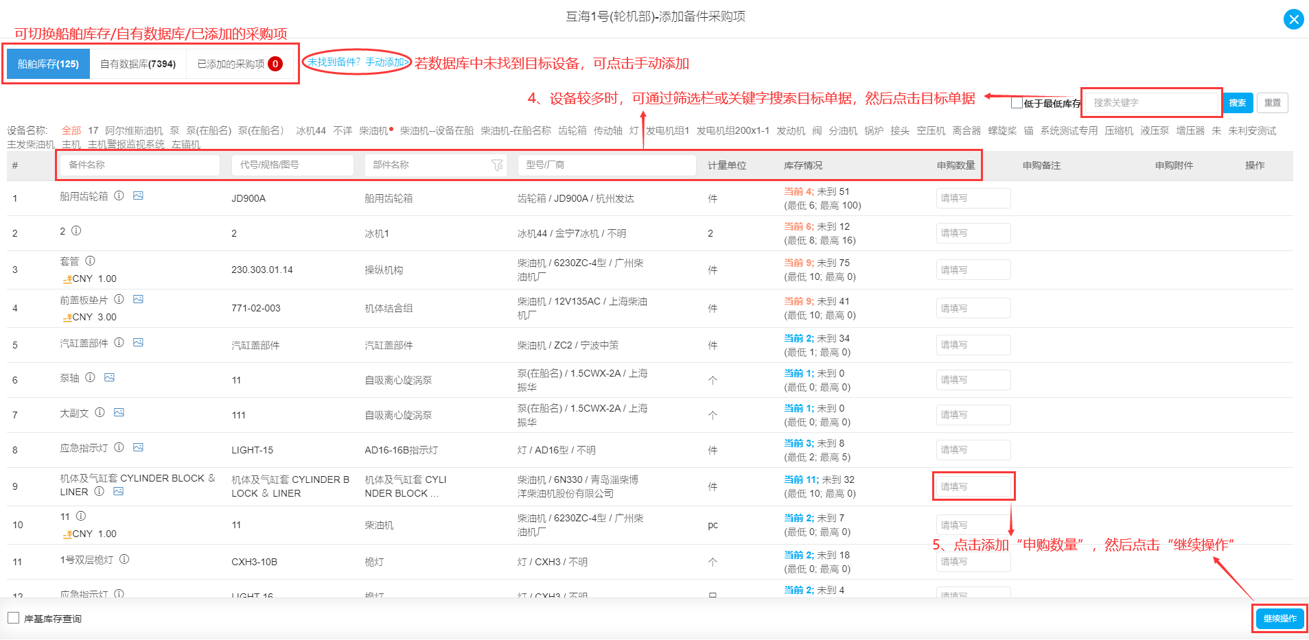Open 已添加的采购项 tab

tap(240, 64)
